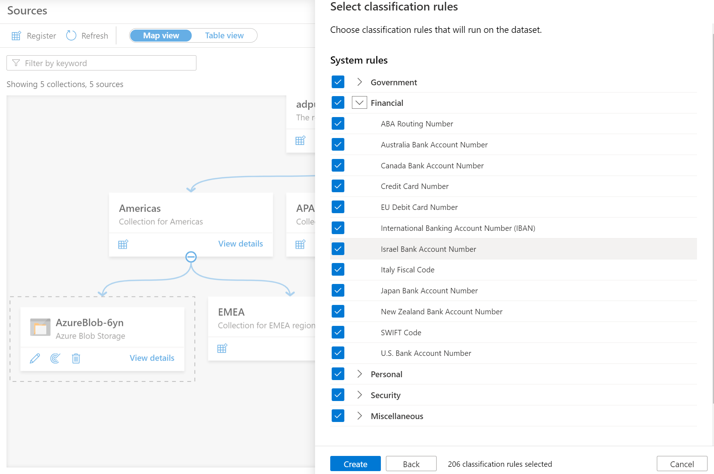Expand the Government classification rules category
The height and width of the screenshot is (474, 714).
[x=358, y=82]
